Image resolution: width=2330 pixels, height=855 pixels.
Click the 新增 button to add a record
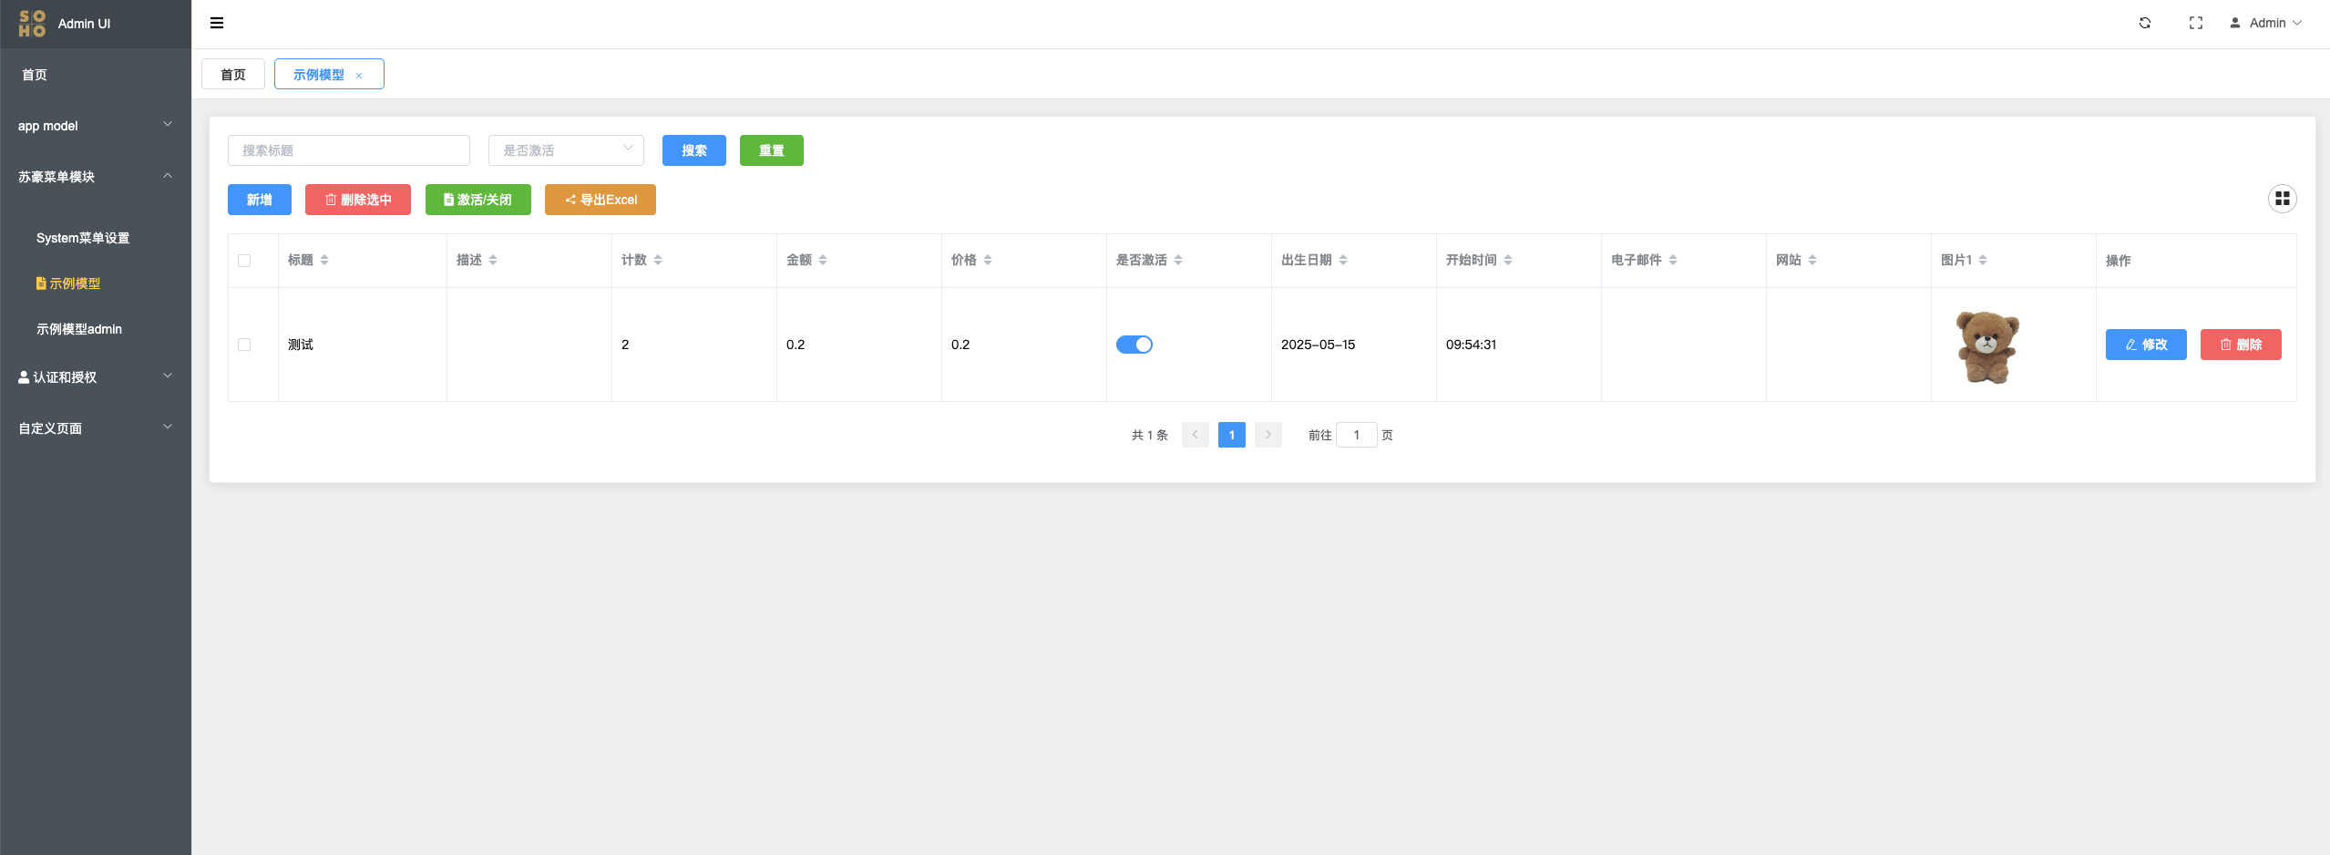tap(259, 199)
